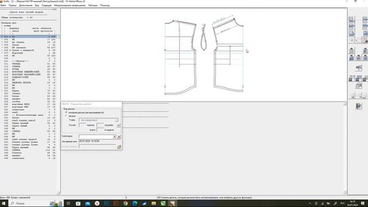Select row 004 'Рукав' in parts list
Screen dimensions: 368x207
click(28, 45)
